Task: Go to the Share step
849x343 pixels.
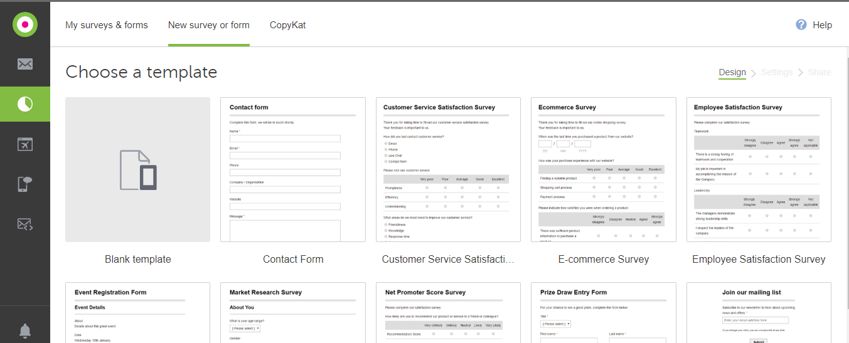Action: coord(820,72)
